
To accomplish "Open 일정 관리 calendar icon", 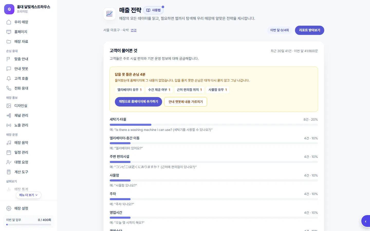I will (x=9, y=152).
